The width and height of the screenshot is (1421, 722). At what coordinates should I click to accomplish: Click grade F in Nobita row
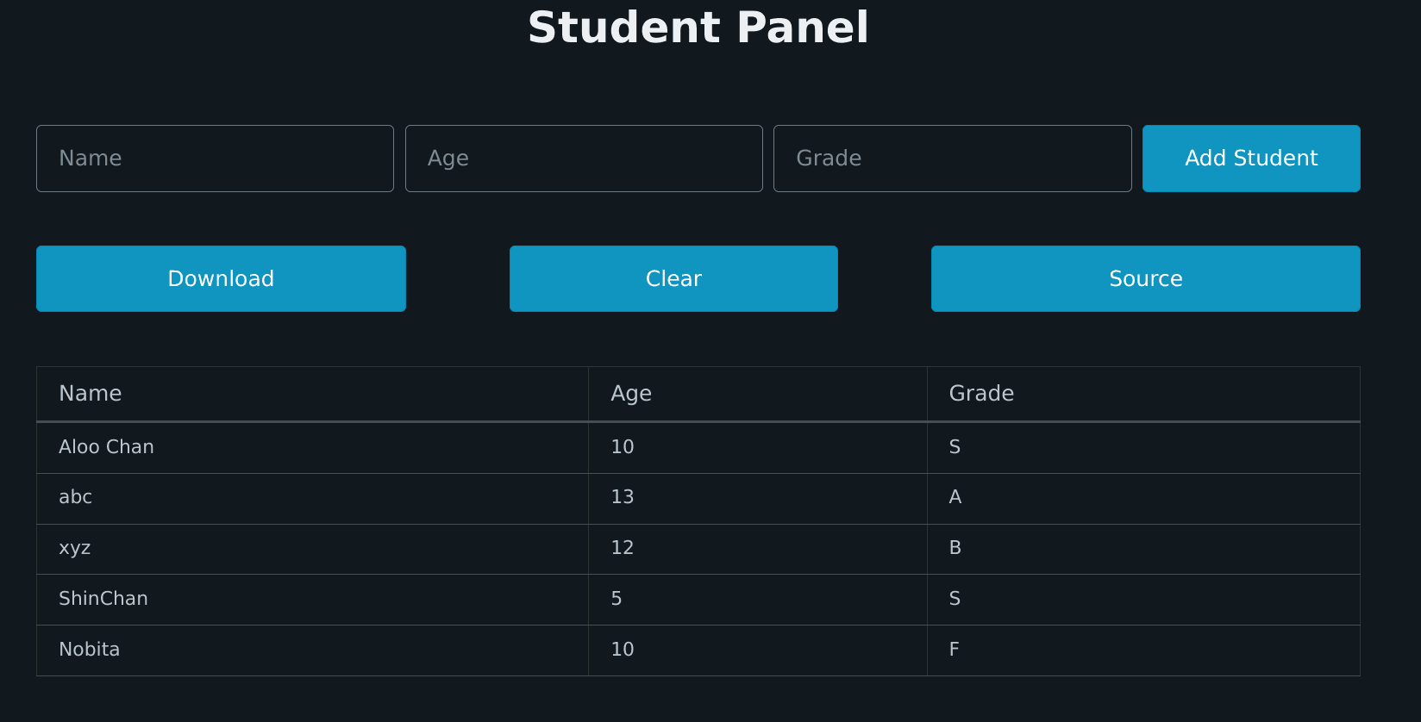tap(955, 650)
